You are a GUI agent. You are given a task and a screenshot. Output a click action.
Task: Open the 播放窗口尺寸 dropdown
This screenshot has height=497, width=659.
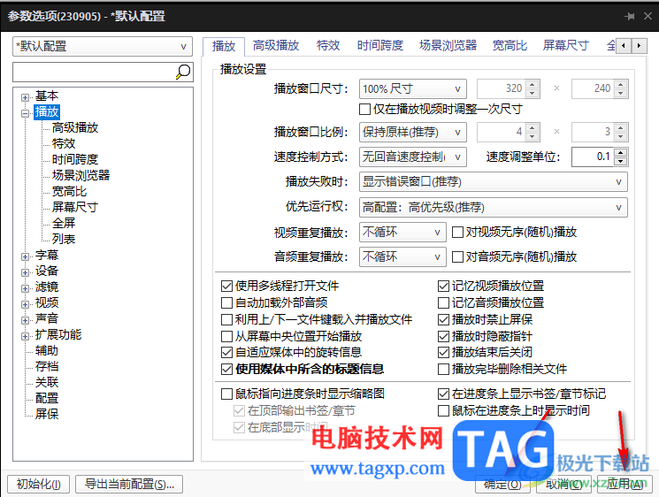(413, 88)
